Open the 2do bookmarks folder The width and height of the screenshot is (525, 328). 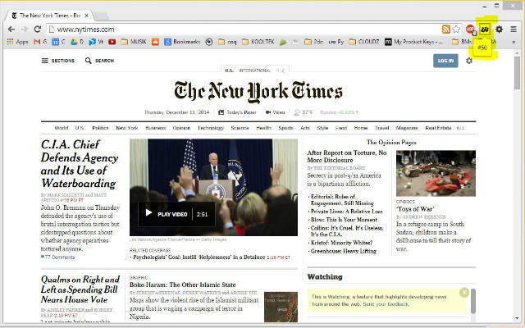tap(313, 42)
